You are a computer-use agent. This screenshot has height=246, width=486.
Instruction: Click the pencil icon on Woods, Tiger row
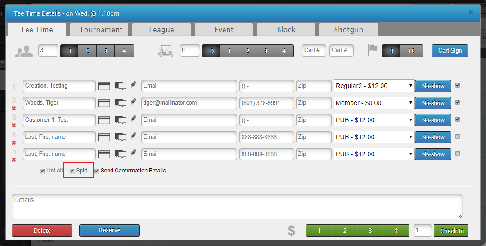pos(133,102)
